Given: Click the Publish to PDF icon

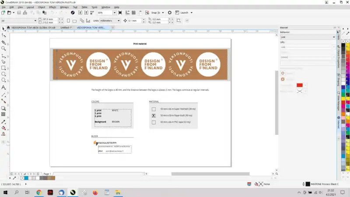Looking at the screenshot, I should coord(92,13).
